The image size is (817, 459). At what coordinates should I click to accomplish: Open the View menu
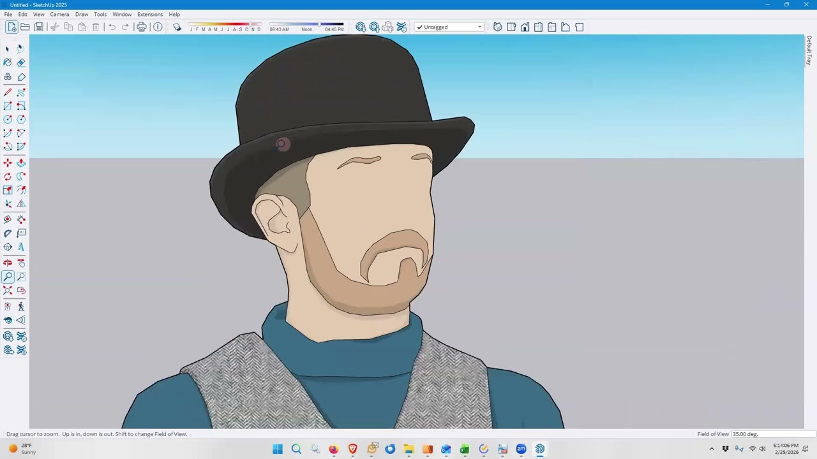pos(39,14)
